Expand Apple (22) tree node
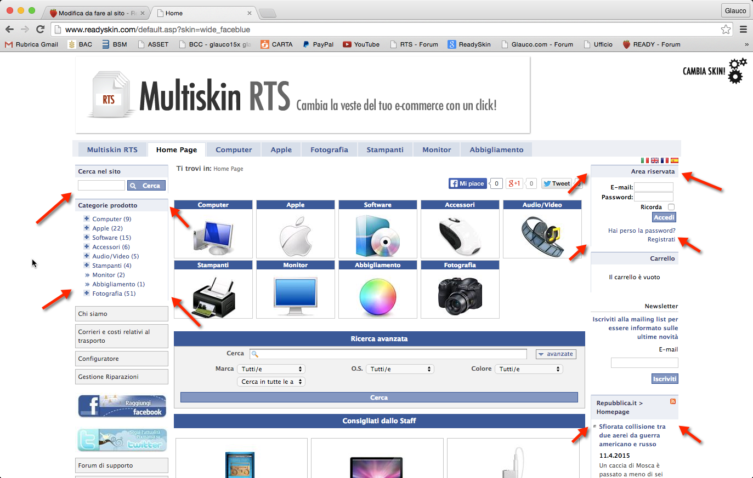The height and width of the screenshot is (478, 753). [87, 228]
